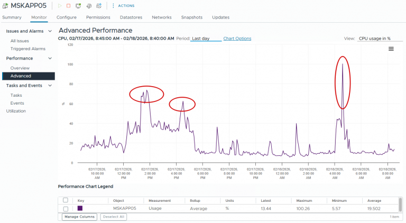This screenshot has height=223, width=406.
Task: Power on the VM with the play icon
Action: [60, 6]
